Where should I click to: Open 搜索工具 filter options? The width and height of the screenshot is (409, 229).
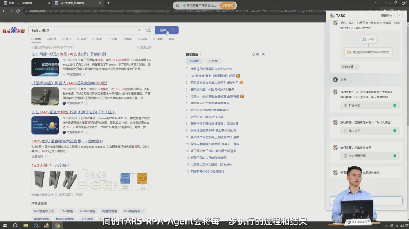click(144, 47)
